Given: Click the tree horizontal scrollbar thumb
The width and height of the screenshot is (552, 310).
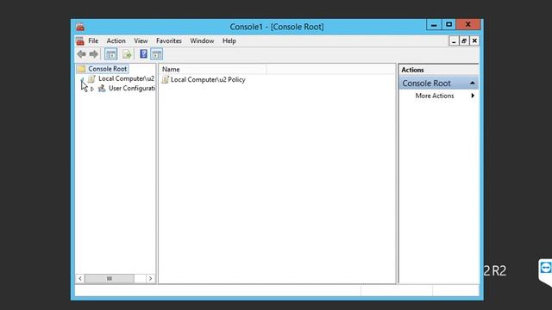Looking at the screenshot, I should 110,278.
